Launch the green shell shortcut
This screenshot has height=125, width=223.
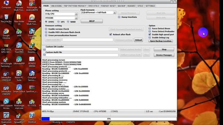coord(19,33)
